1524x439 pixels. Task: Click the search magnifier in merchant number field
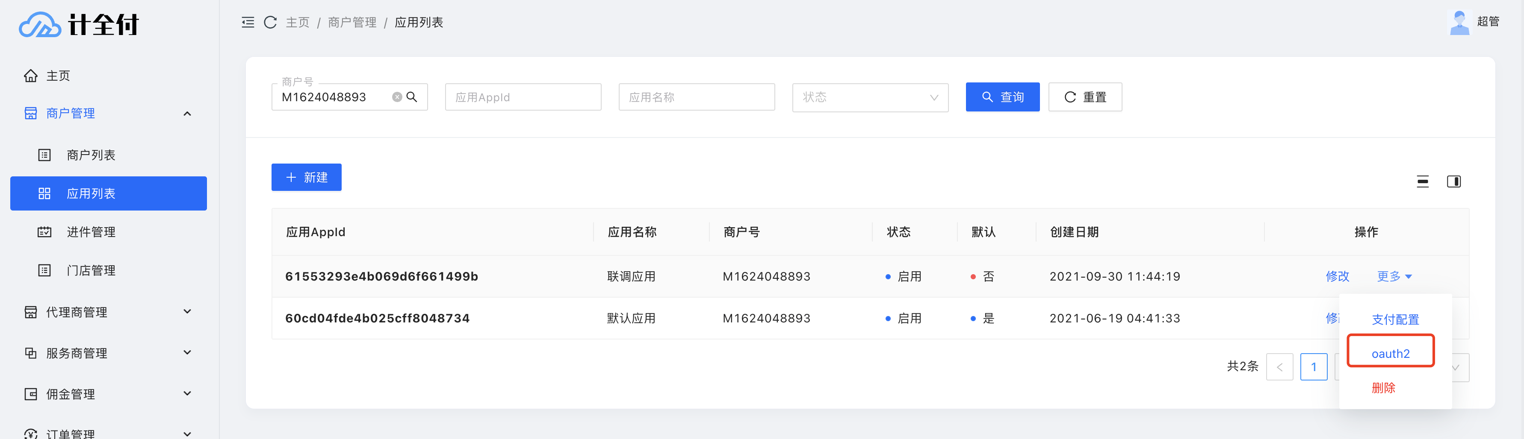click(x=412, y=97)
